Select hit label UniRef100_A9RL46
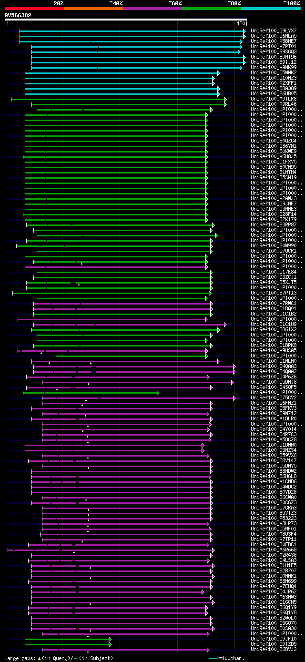Screen dimensions: 305x662 pos(274,104)
